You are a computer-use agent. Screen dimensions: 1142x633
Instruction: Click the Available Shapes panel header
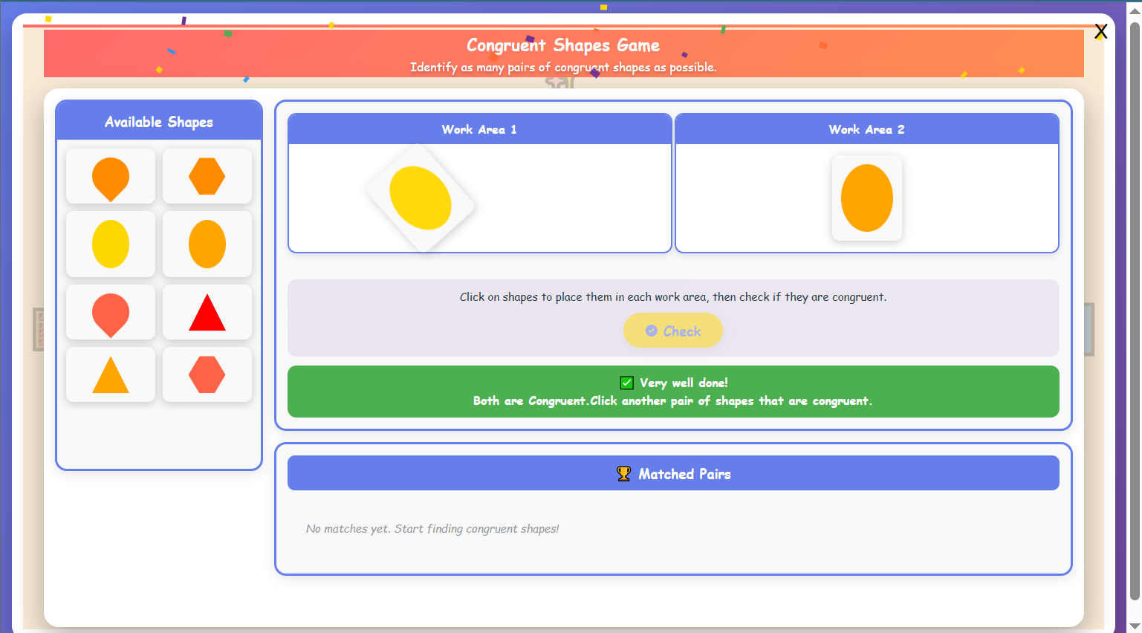click(158, 121)
